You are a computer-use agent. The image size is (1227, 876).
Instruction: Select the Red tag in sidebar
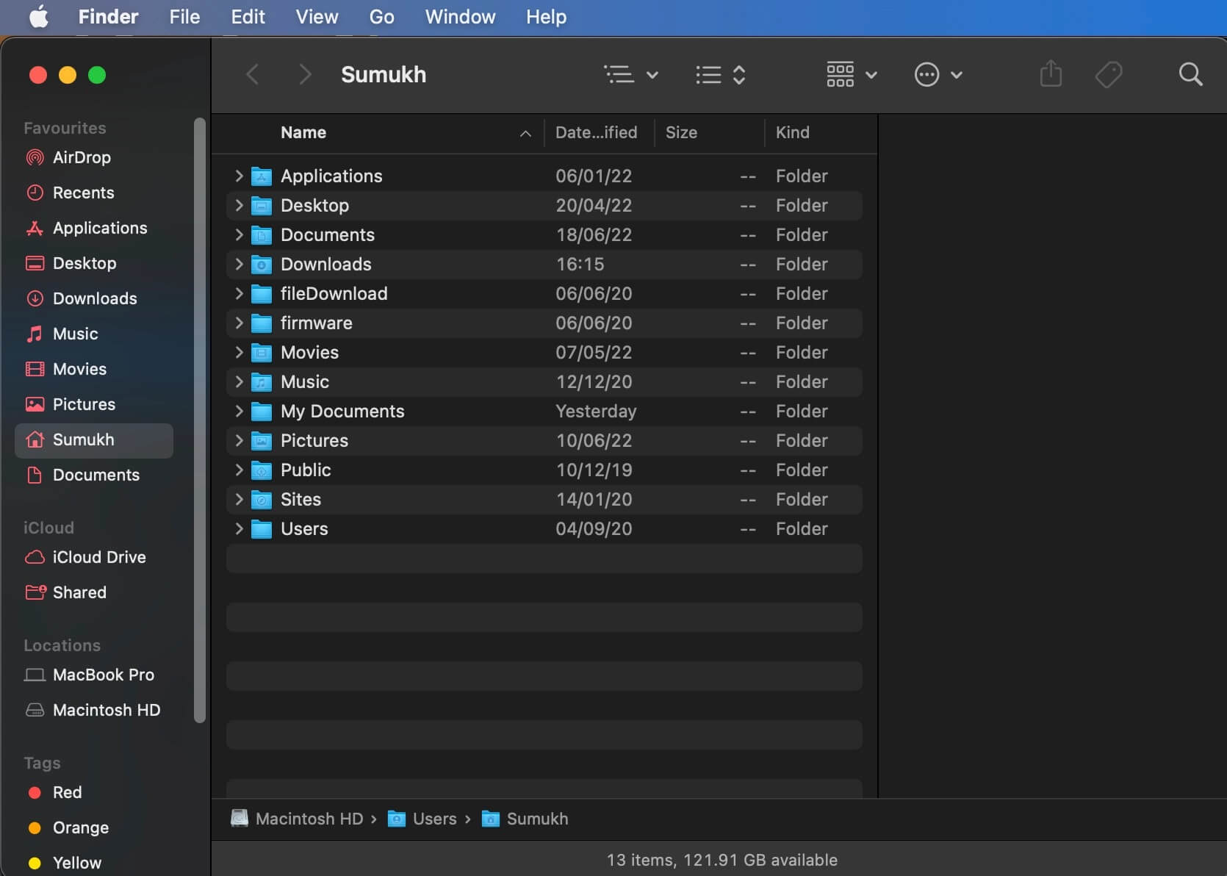click(67, 792)
